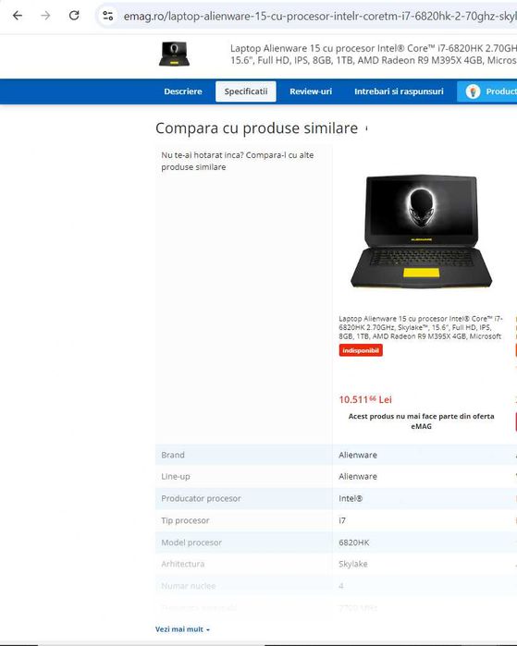Screen dimensions: 517x646
Task: Click the 10.511 Lei price
Action: point(365,399)
